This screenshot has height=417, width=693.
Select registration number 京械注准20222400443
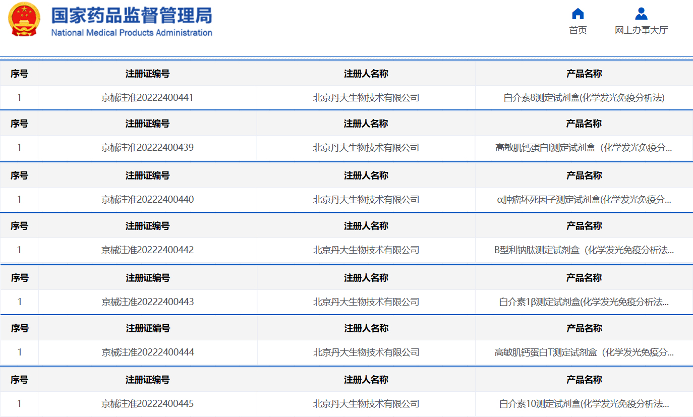coord(147,302)
